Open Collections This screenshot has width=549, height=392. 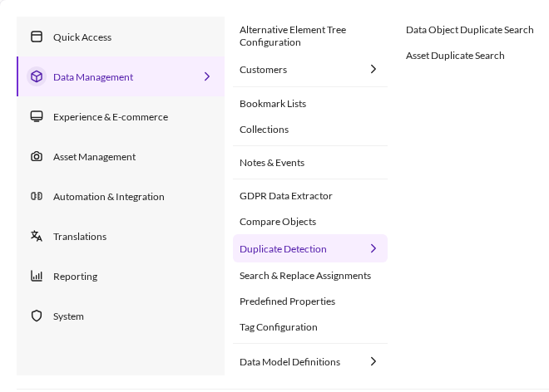[x=264, y=130]
